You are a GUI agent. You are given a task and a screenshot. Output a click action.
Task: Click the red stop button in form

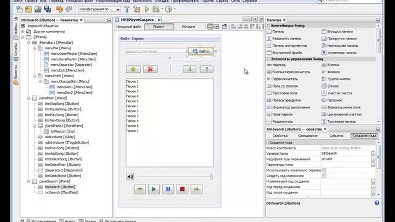pyautogui.click(x=182, y=189)
